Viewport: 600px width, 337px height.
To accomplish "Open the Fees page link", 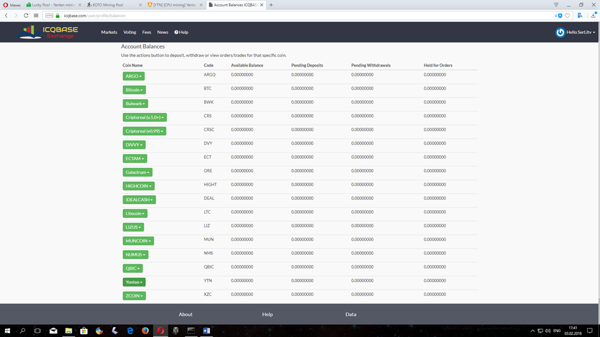I will click(146, 33).
